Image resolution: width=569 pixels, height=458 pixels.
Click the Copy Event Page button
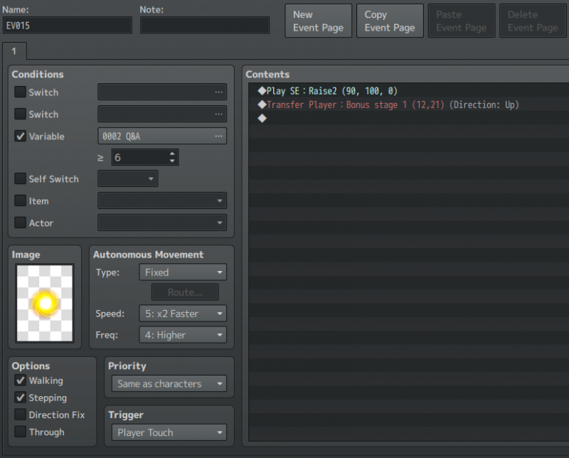pos(390,21)
